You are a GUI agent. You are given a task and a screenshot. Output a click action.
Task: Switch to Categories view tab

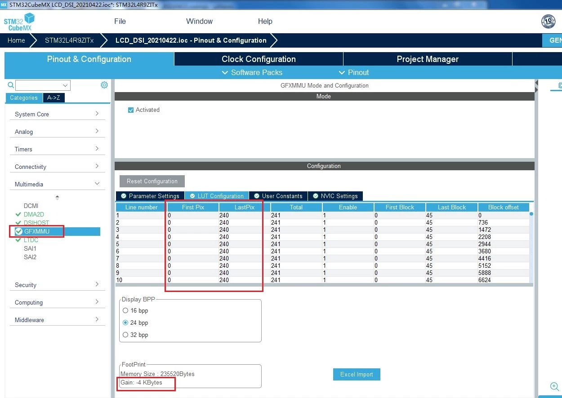pyautogui.click(x=24, y=97)
